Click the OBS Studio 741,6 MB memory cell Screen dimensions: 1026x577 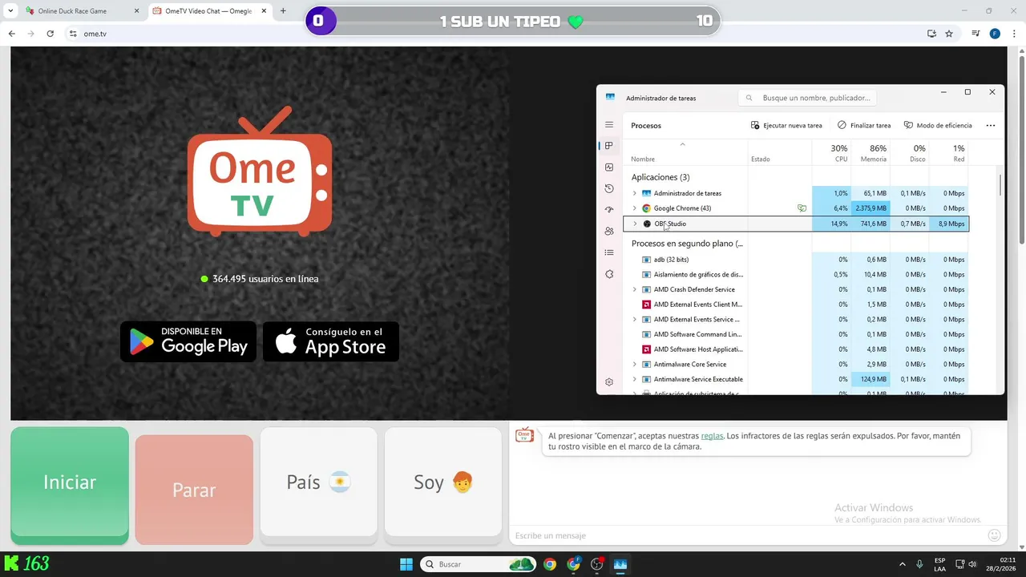pyautogui.click(x=870, y=224)
